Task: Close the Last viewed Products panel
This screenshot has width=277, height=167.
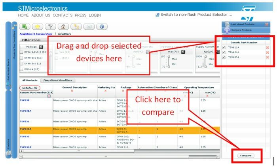Action: [267, 24]
